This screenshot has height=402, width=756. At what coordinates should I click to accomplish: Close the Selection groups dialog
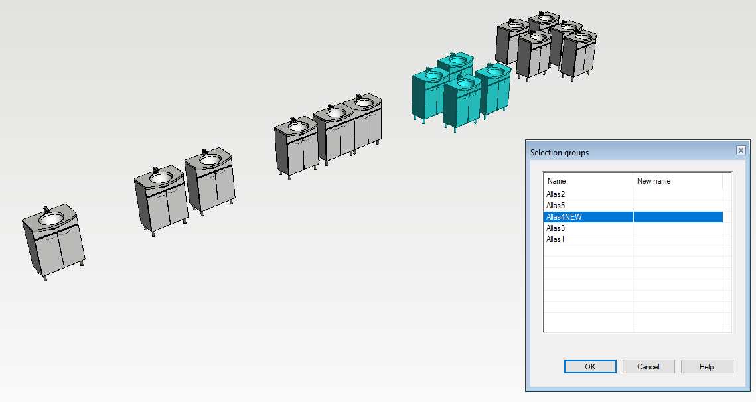[741, 151]
